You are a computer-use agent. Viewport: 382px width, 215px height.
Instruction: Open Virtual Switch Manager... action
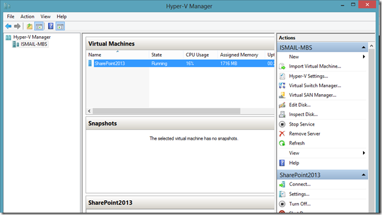(315, 86)
